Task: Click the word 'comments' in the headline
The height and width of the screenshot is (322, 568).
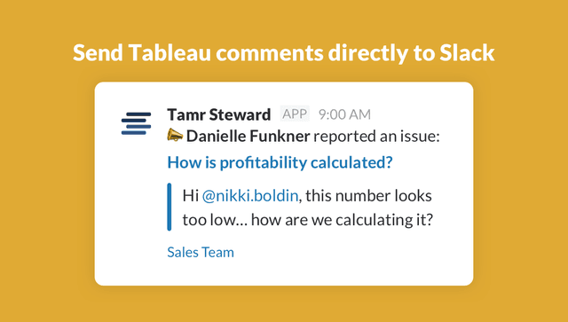Action: (270, 53)
